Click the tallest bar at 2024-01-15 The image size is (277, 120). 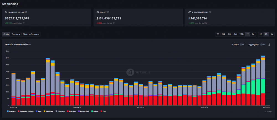[263, 80]
